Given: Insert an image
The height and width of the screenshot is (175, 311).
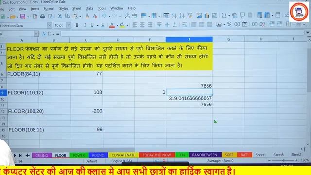Looking at the screenshot, I should tap(199, 15).
